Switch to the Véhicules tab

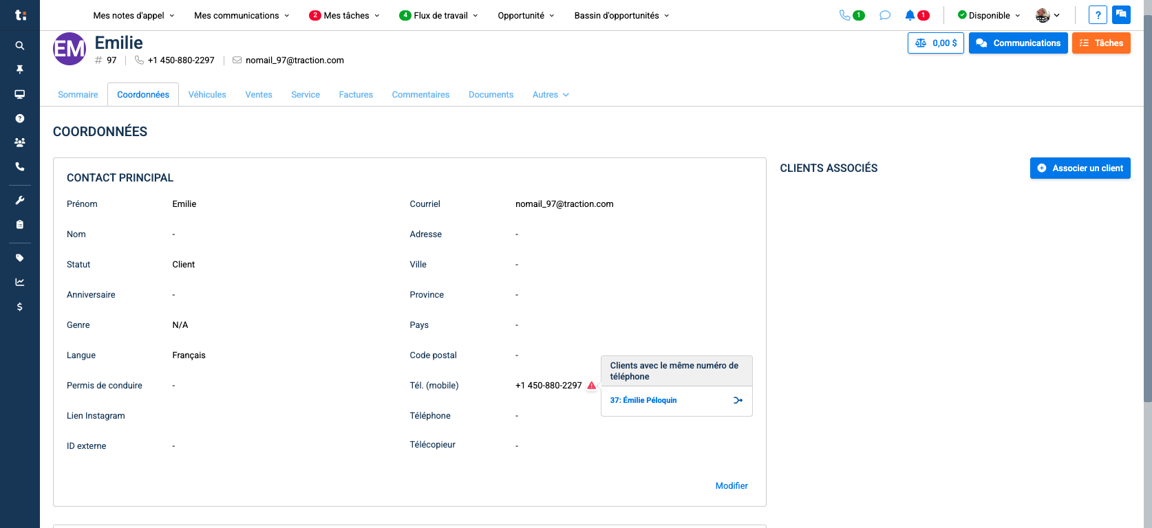[207, 95]
